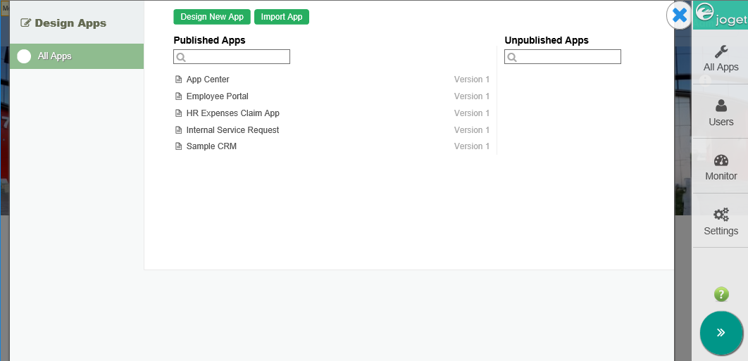Open the HR Expenses Claim App
The height and width of the screenshot is (361, 748).
pyautogui.click(x=232, y=113)
